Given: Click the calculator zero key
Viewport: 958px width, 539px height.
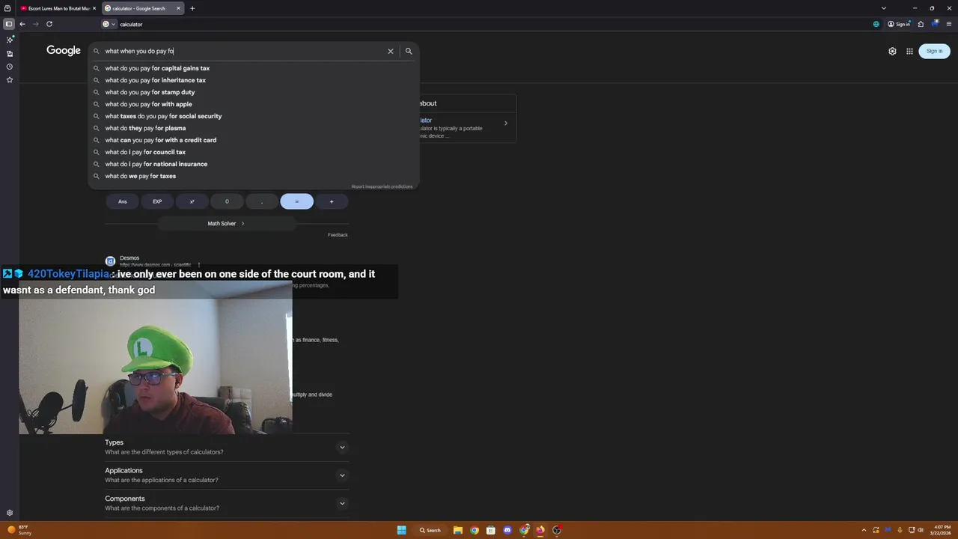Looking at the screenshot, I should click(x=227, y=201).
